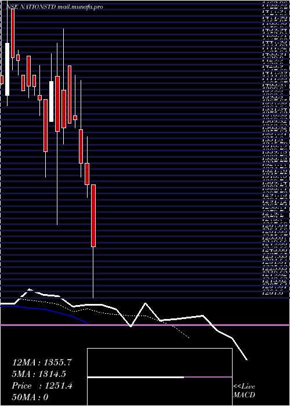This screenshot has width=290, height=406.
Task: Click the '12MA : 1355.7' reading
Action: click(42, 362)
